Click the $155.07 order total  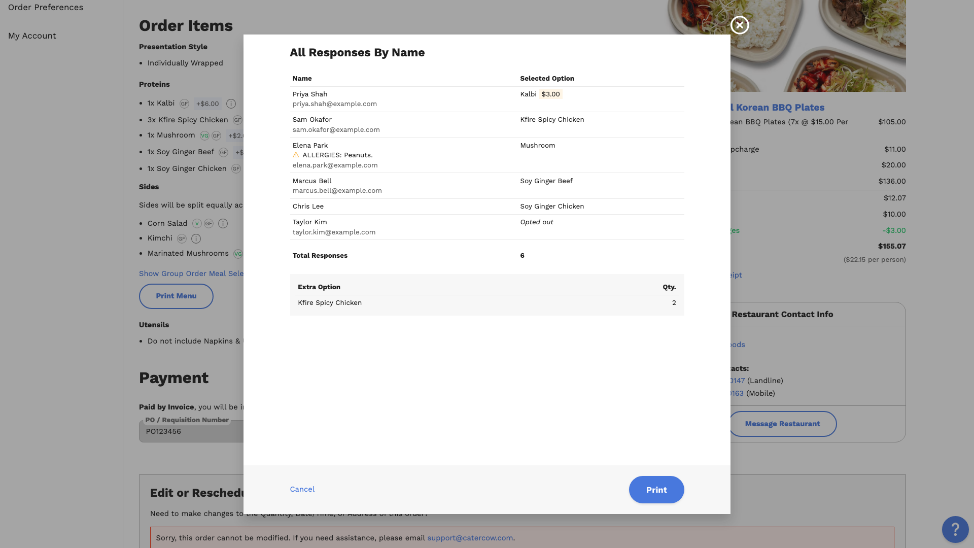(x=892, y=246)
